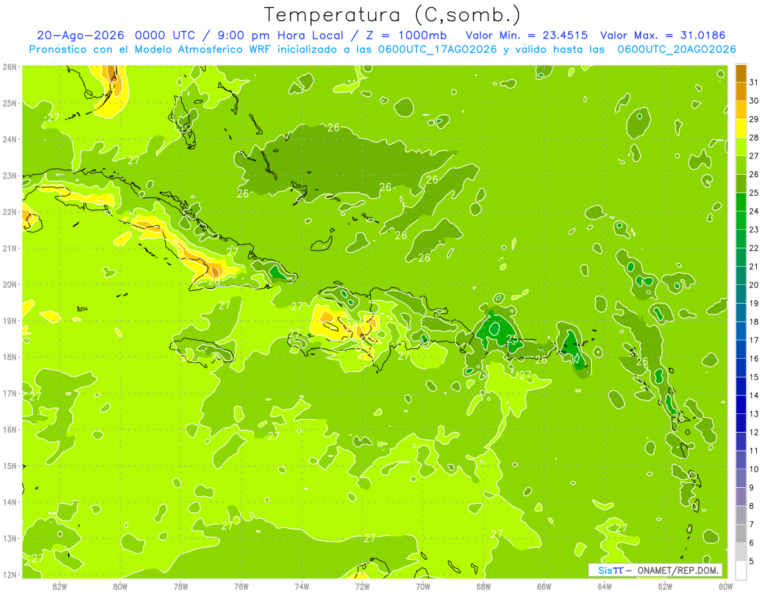771x595 pixels.
Task: Select "Valor Max. = 31.0186" text
Action: 663,35
